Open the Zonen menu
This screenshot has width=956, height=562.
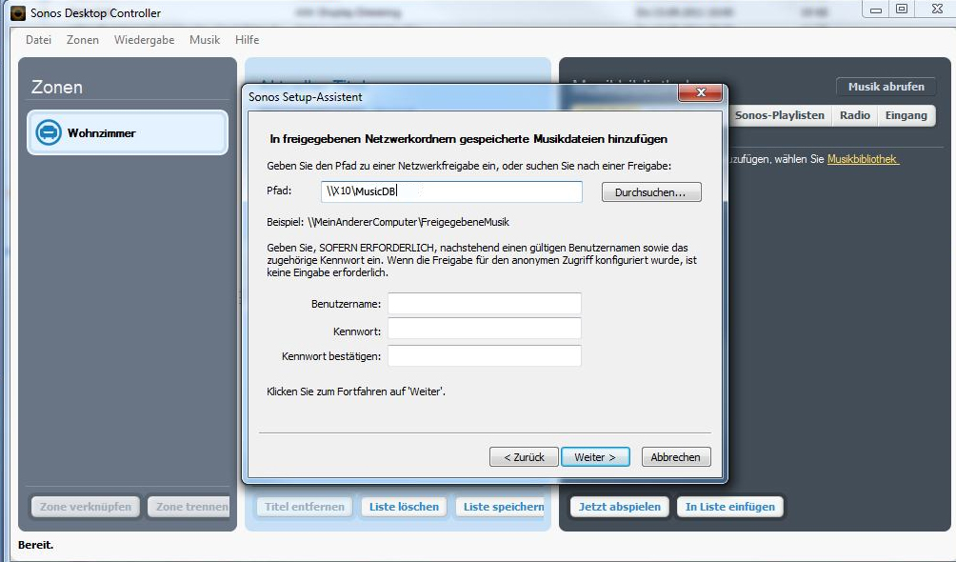82,40
